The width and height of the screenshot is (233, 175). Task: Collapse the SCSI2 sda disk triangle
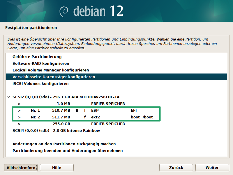[x=8, y=97]
